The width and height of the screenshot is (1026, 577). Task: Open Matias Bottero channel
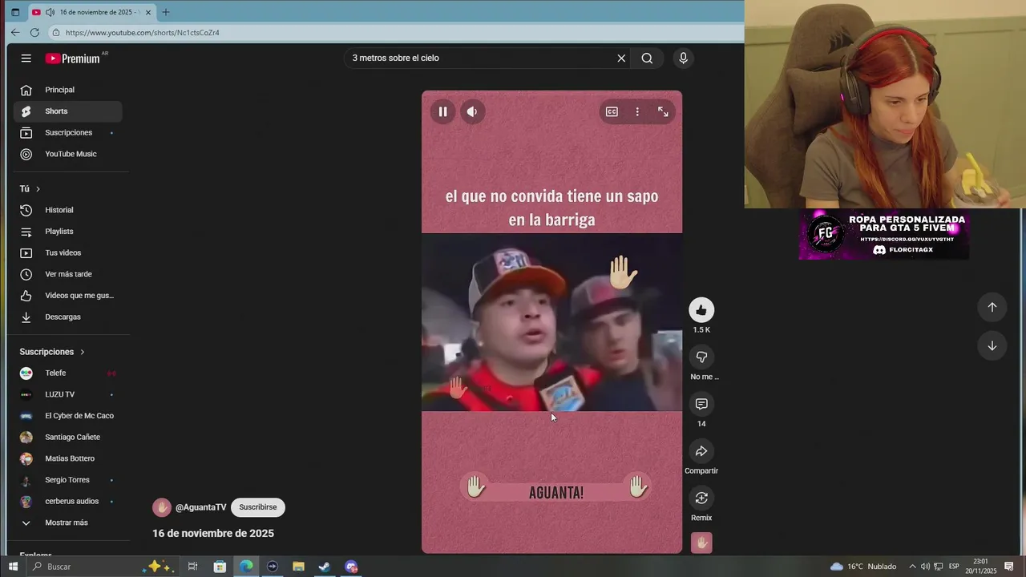pos(67,458)
